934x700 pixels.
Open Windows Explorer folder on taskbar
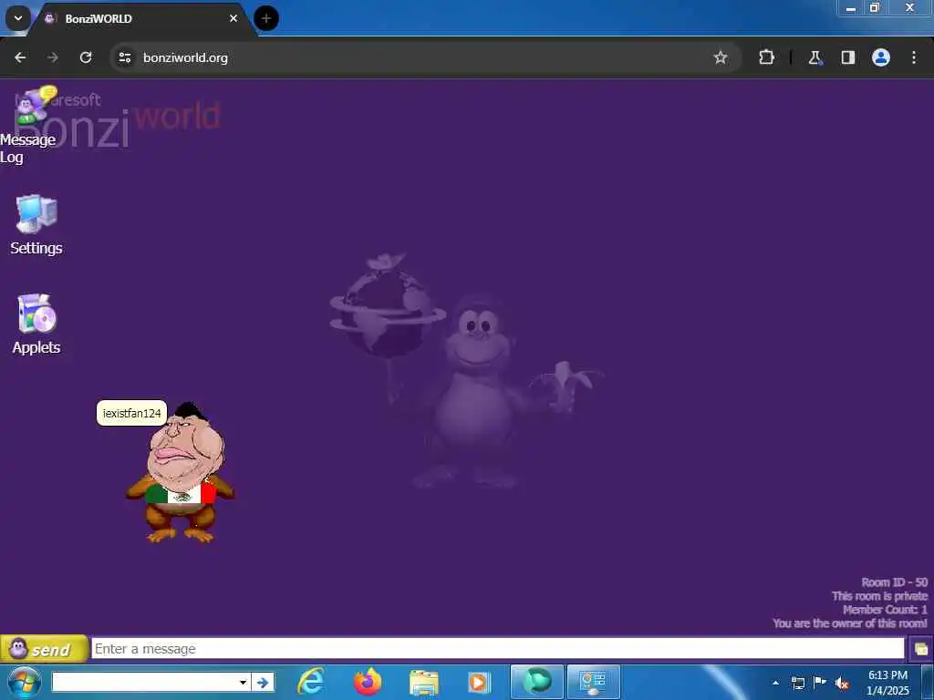pos(423,682)
